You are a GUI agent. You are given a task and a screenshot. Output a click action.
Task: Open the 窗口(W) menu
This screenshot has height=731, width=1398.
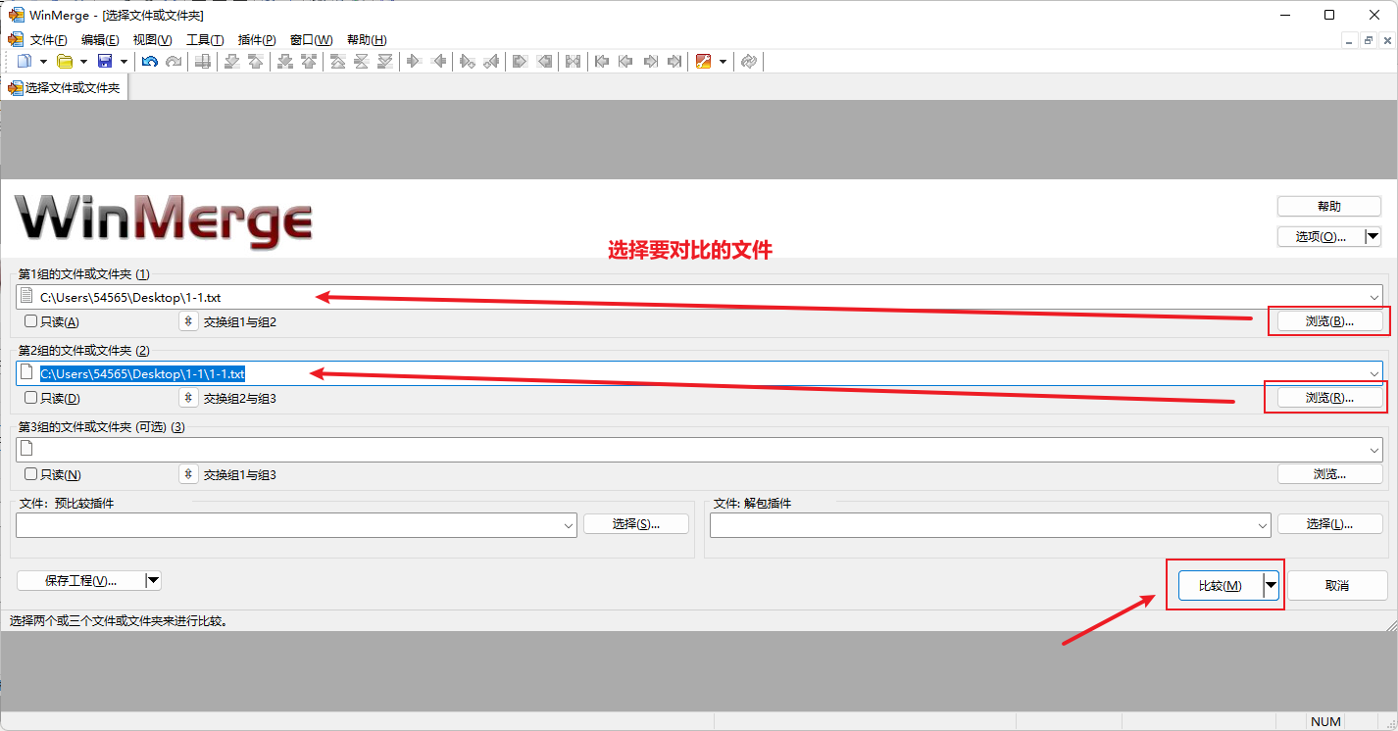click(311, 39)
